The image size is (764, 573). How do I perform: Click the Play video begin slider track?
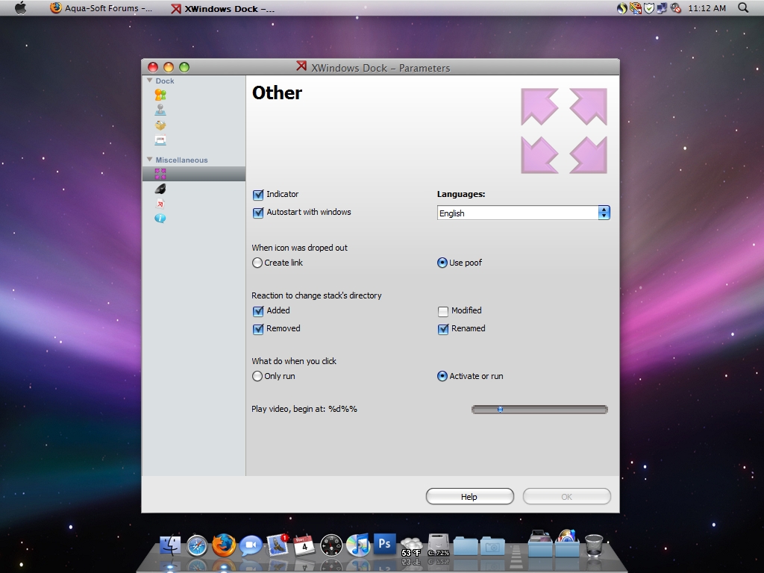point(539,410)
